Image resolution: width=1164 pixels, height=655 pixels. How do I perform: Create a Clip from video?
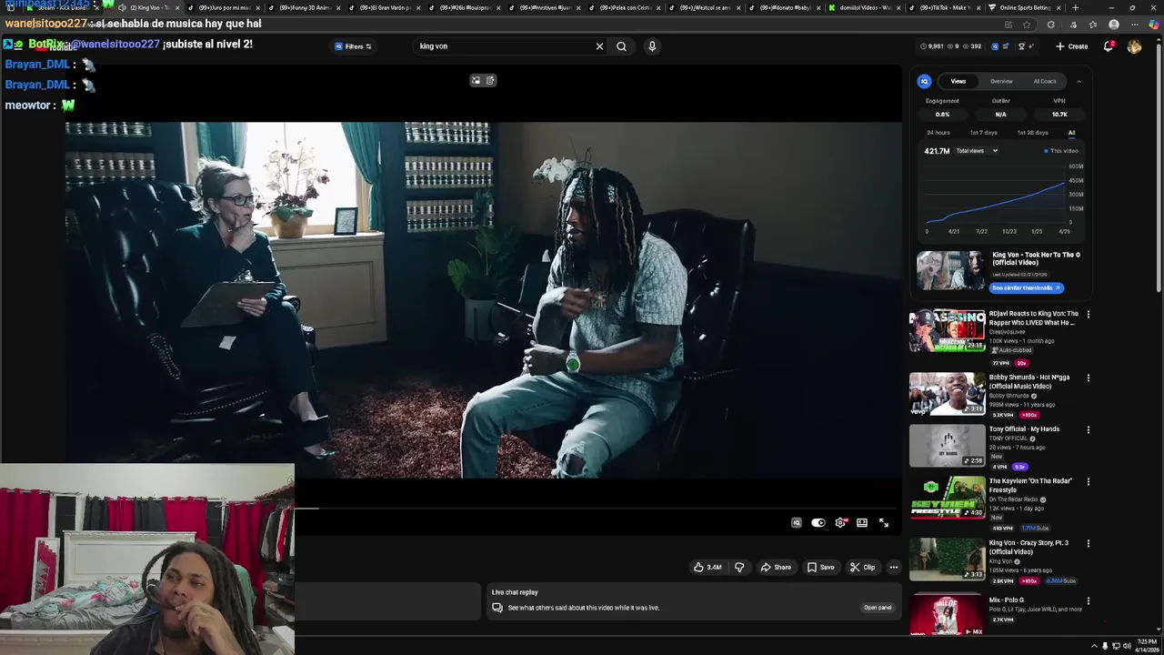click(x=862, y=568)
